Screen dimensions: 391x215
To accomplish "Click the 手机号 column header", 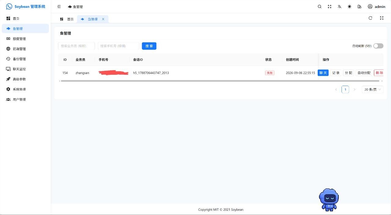I will click(x=103, y=59).
